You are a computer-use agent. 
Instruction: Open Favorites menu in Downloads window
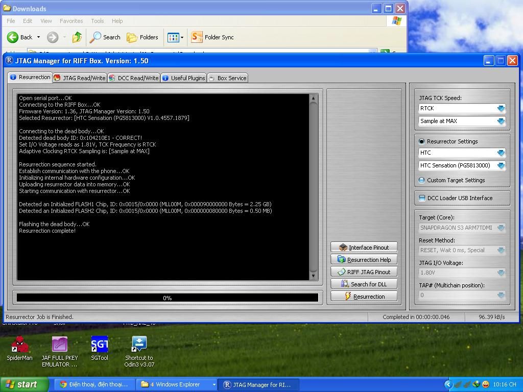(72, 21)
